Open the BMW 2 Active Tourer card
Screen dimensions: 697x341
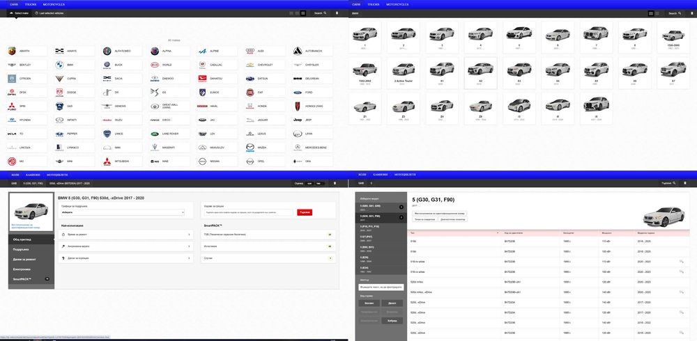[403, 73]
